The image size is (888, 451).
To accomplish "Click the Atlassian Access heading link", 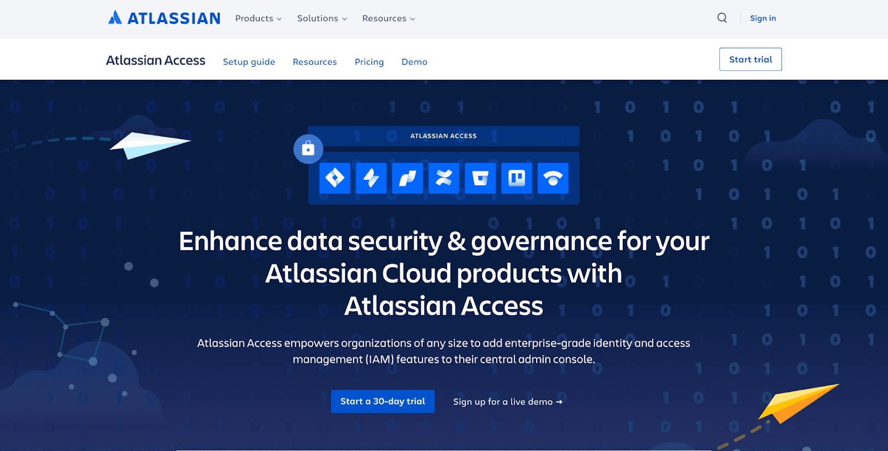I will pos(155,60).
